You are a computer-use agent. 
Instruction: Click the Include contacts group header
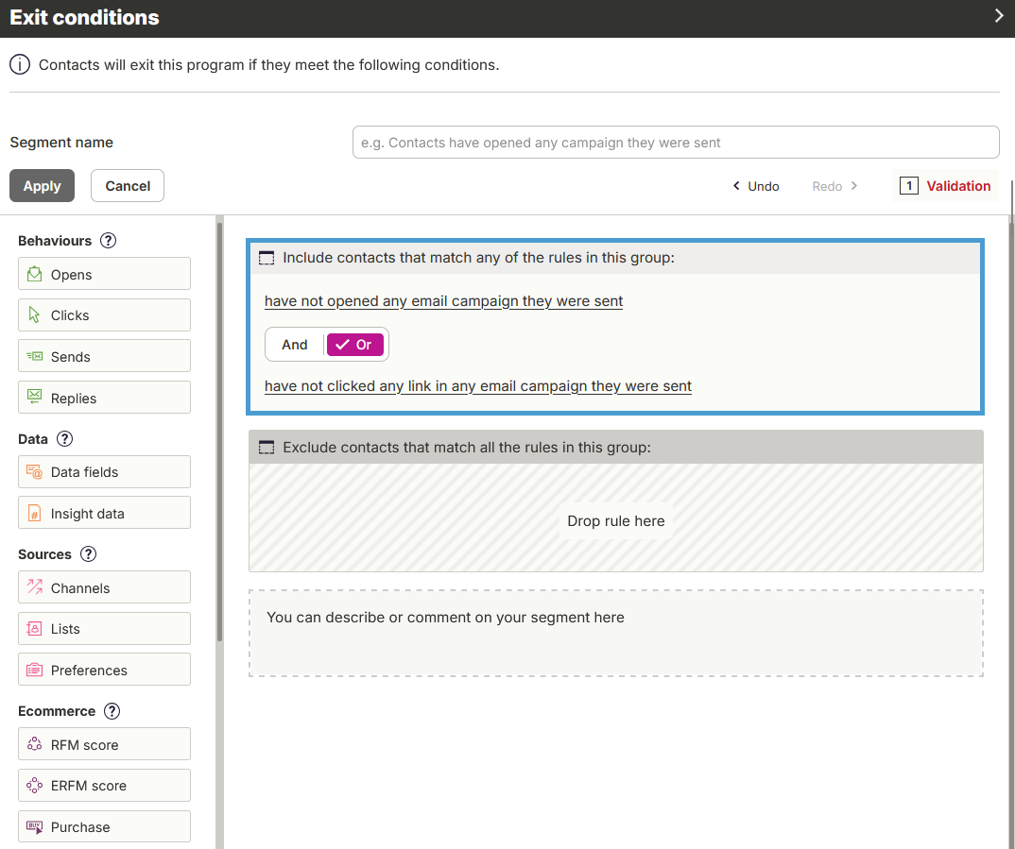(615, 258)
